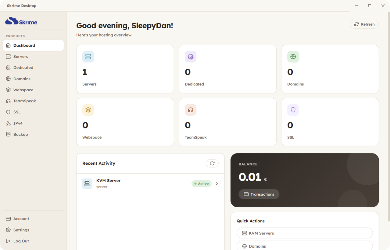Navigate to Webspace in the sidebar
The width and height of the screenshot is (390, 250).
coord(33,90)
